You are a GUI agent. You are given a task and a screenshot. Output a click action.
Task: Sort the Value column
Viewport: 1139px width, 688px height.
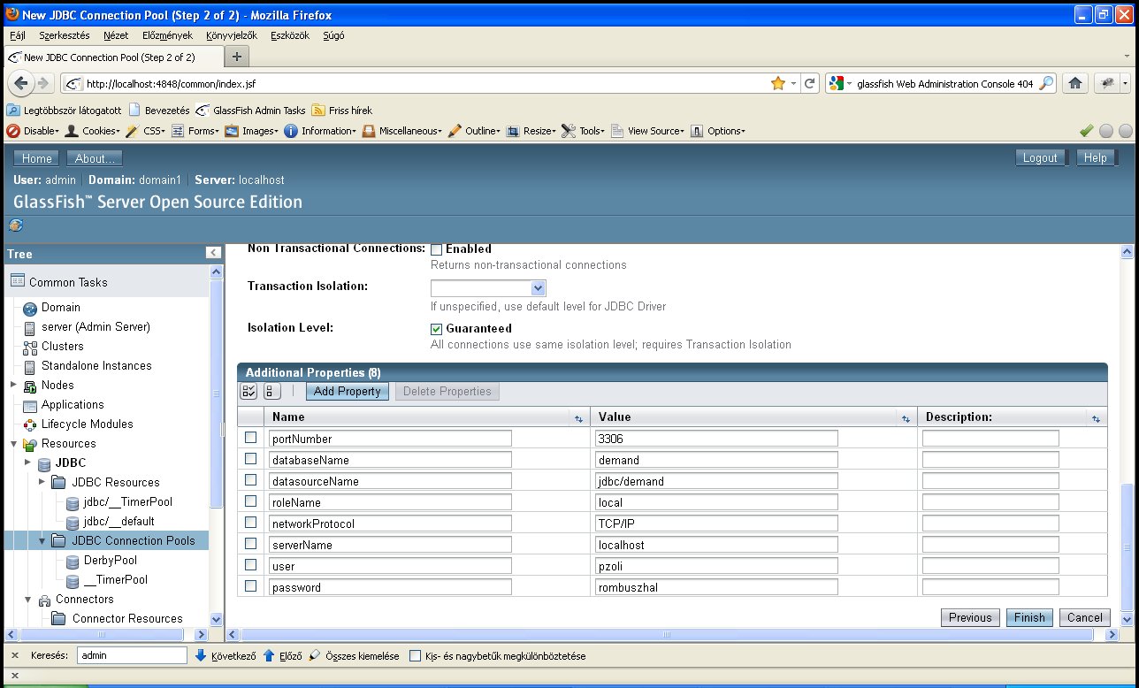coord(905,418)
